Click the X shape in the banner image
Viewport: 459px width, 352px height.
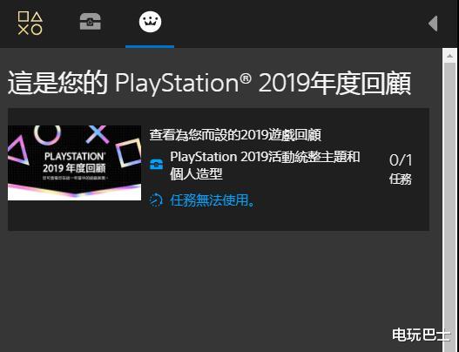click(98, 134)
